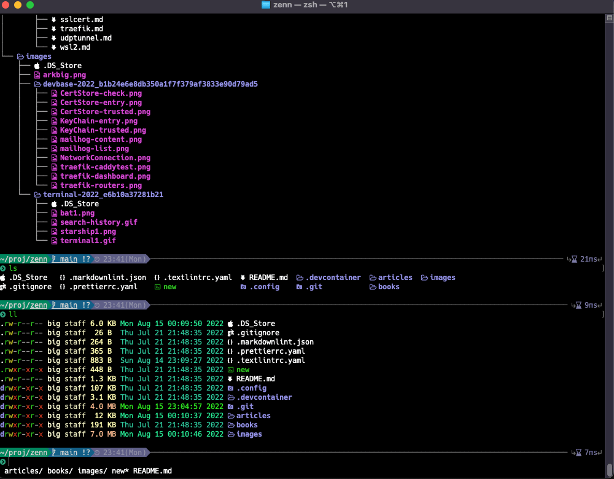This screenshot has height=479, width=614.
Task: Click the image icon beside traefik-routers.png
Action: [55, 185]
